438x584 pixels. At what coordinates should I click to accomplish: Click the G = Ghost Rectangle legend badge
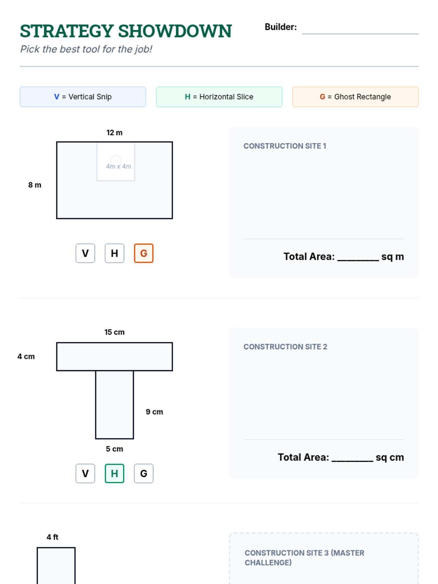(x=355, y=97)
